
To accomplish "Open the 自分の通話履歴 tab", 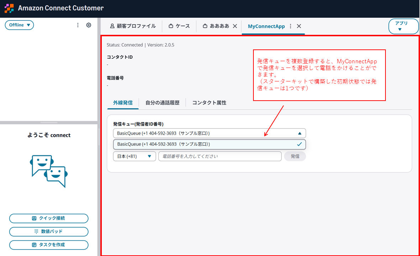I will point(162,103).
